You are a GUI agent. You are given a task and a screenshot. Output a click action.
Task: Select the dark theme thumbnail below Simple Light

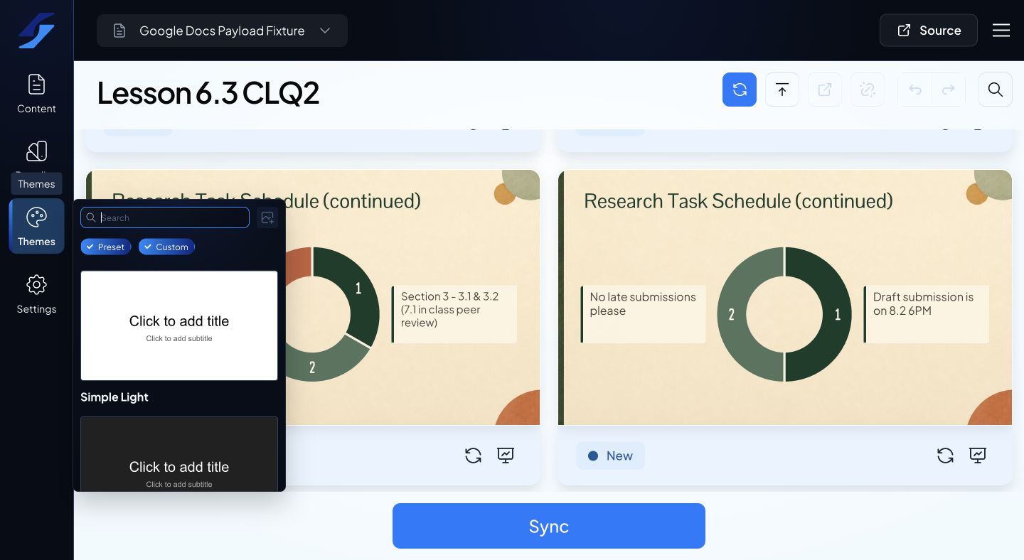click(x=179, y=454)
